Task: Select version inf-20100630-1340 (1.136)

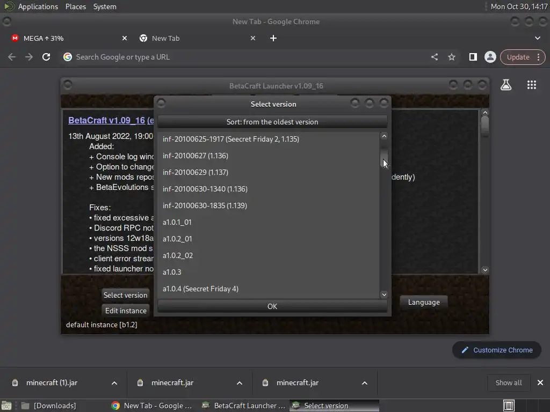Action: coord(269,189)
